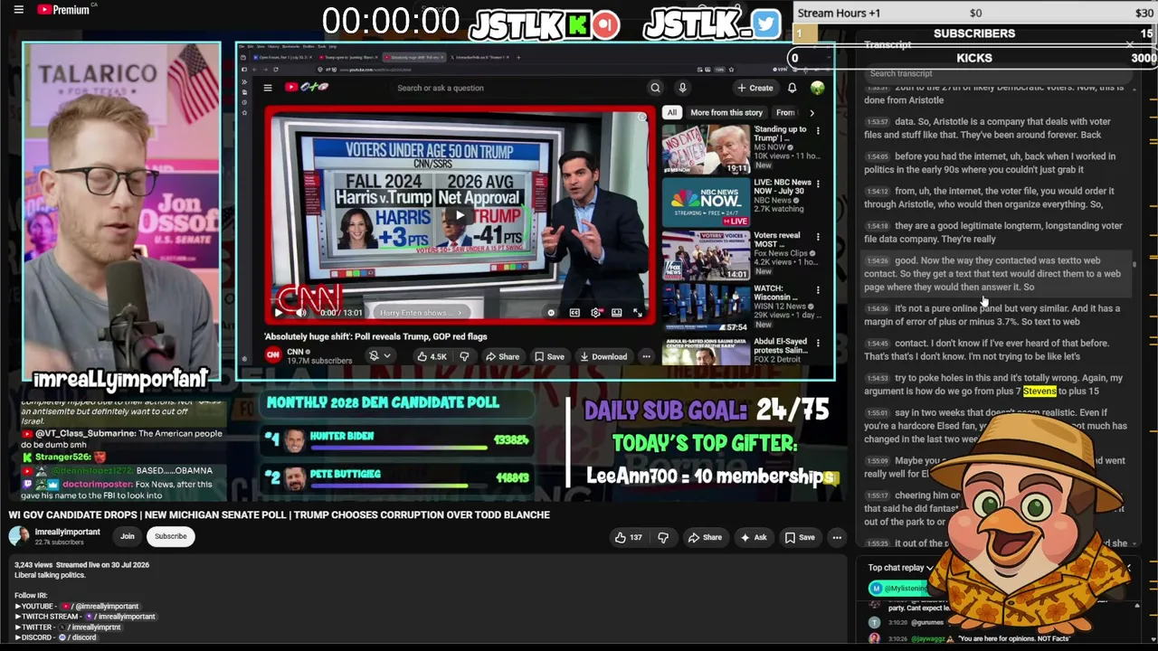Viewport: 1158px width, 651px height.
Task: Select the 'More from this story' chip
Action: pyautogui.click(x=726, y=112)
